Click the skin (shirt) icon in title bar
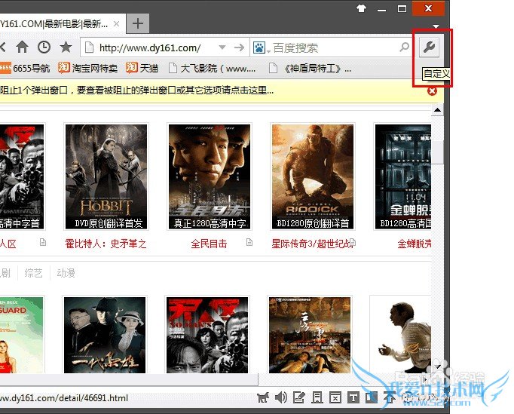514x414 pixels. pos(361,8)
